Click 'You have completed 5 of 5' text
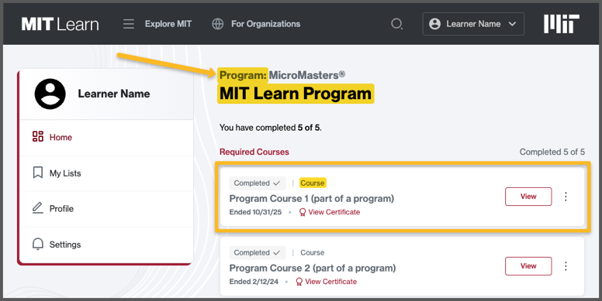Viewport: 602px width, 301px height. click(x=270, y=128)
